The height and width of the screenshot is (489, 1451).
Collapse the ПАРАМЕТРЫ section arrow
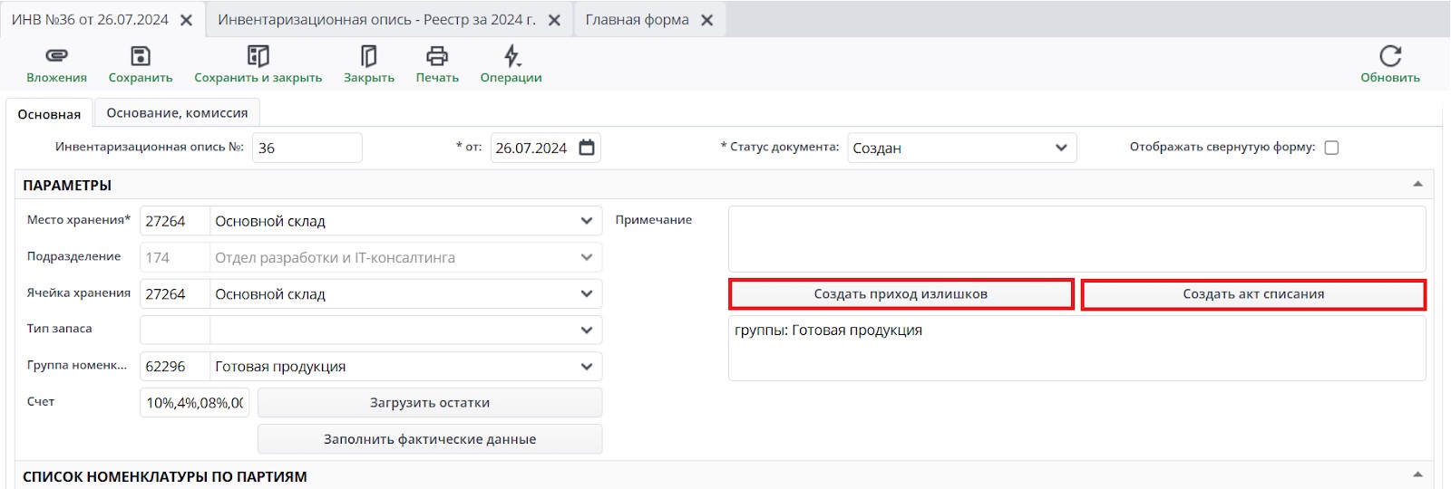point(1417,185)
